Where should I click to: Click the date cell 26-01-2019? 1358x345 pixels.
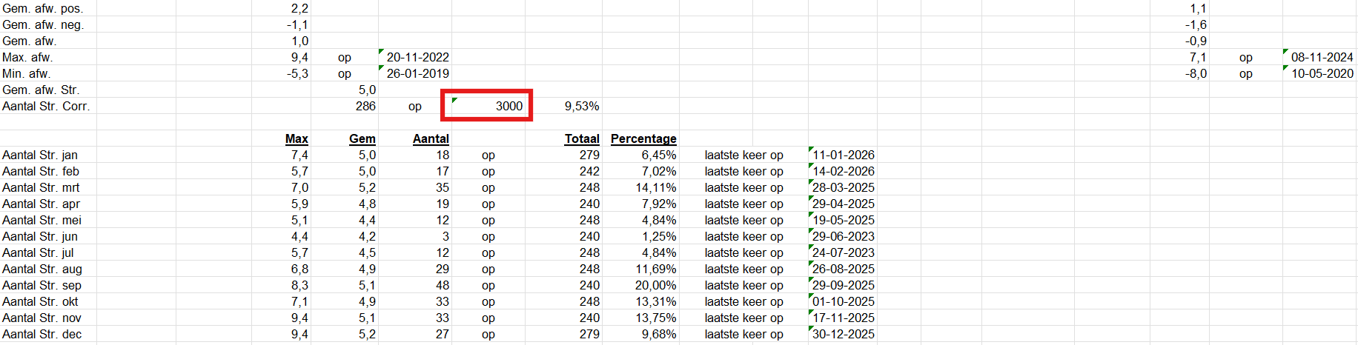[417, 73]
